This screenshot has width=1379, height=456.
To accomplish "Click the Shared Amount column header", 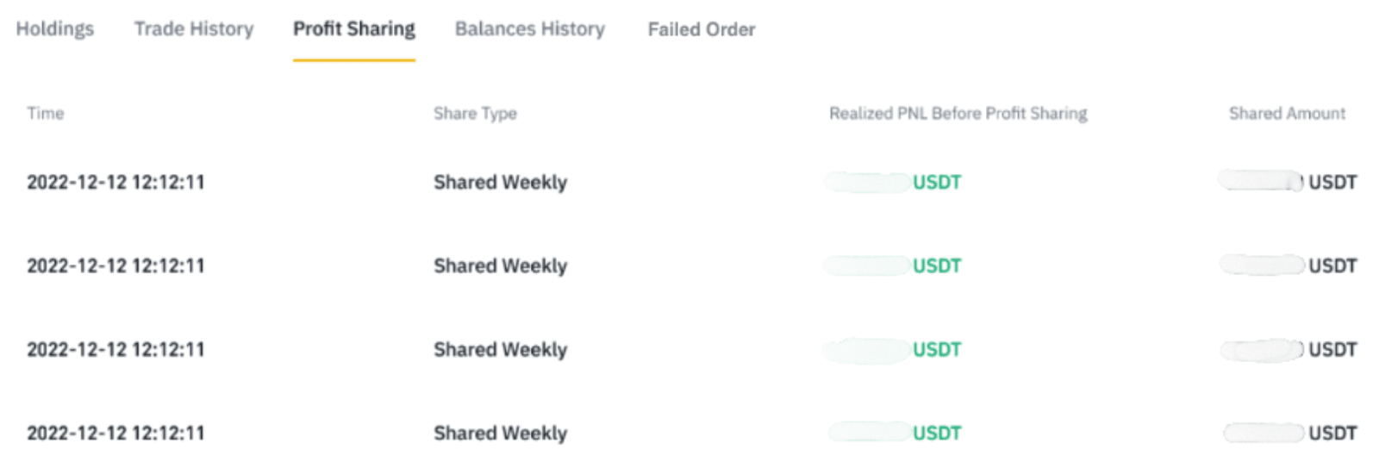I will [x=1286, y=113].
